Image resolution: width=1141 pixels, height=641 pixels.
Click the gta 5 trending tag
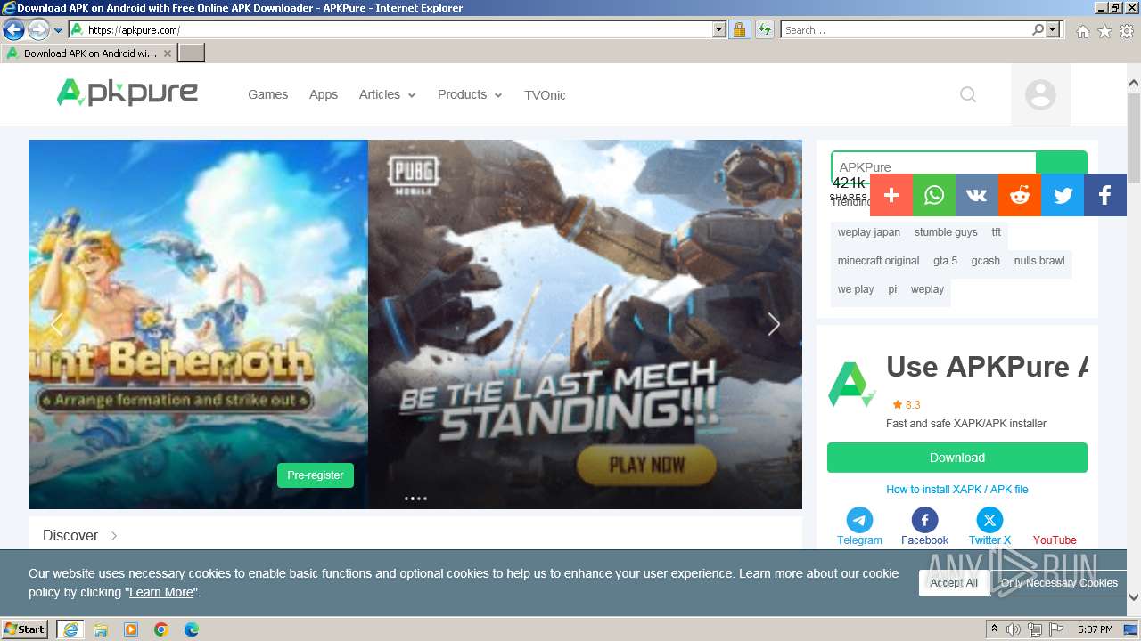(946, 261)
